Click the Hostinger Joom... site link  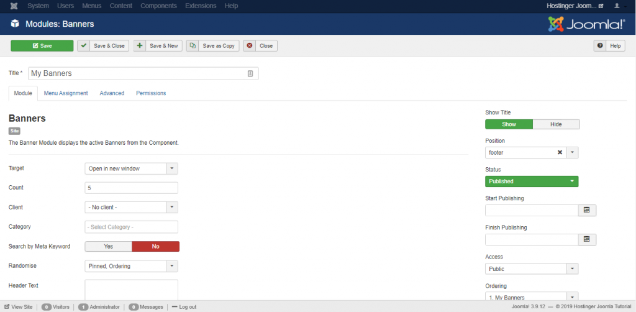tap(575, 6)
